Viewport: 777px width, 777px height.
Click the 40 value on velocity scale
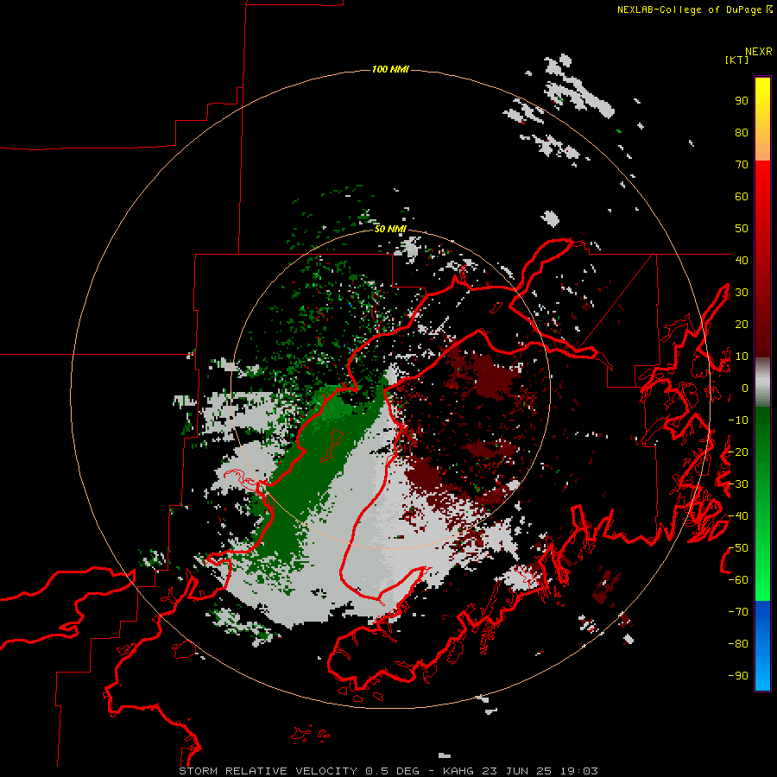click(742, 260)
